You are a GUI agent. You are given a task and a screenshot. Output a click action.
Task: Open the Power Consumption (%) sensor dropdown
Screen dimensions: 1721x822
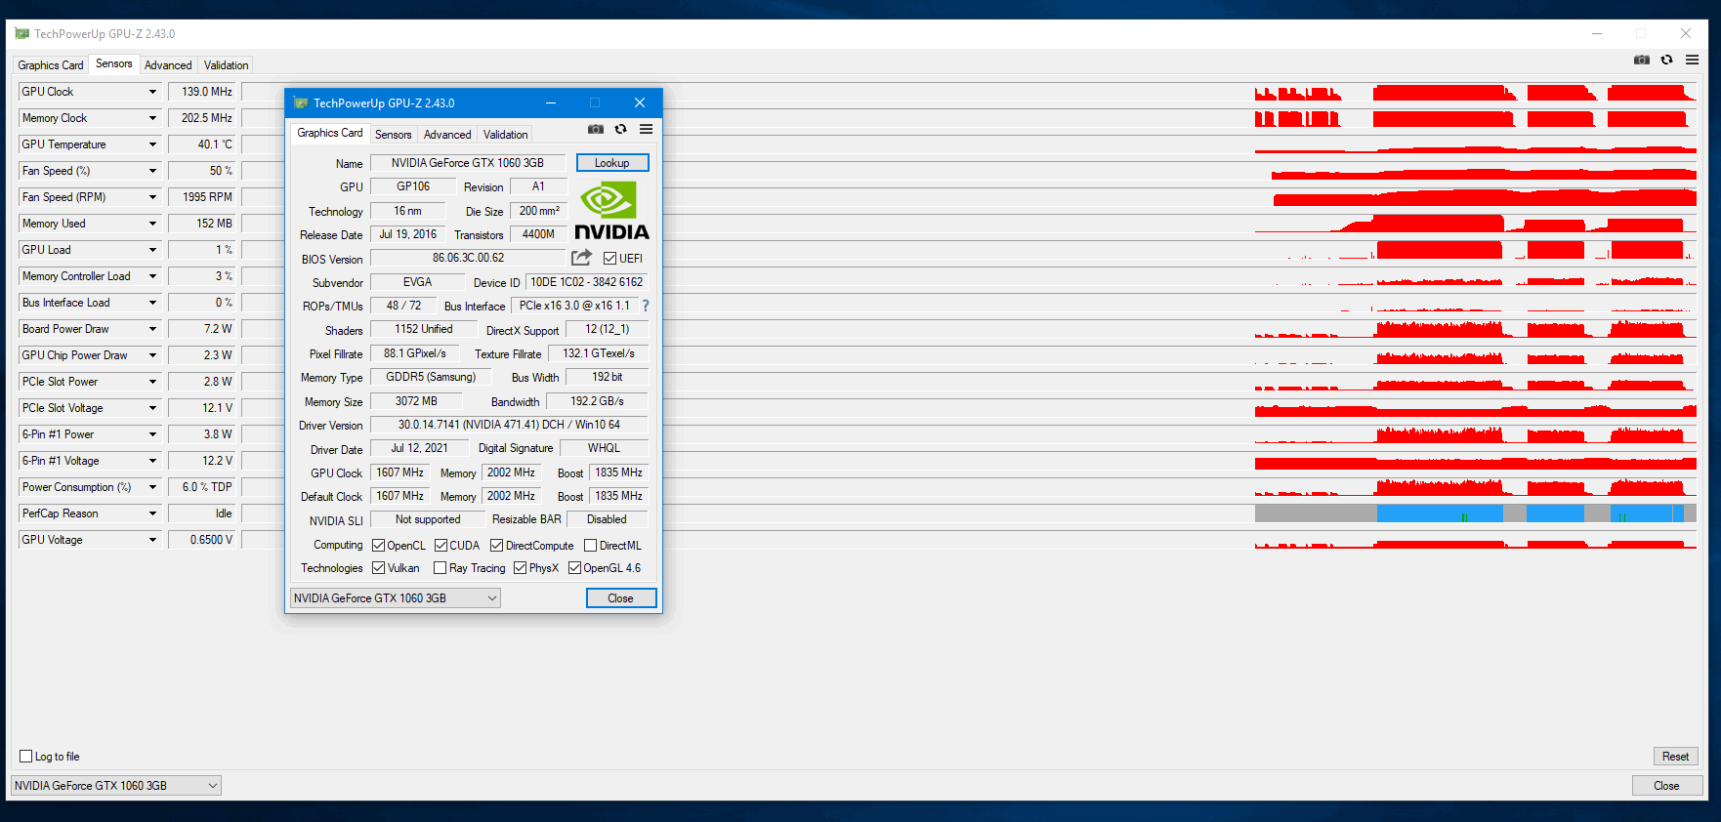[152, 487]
